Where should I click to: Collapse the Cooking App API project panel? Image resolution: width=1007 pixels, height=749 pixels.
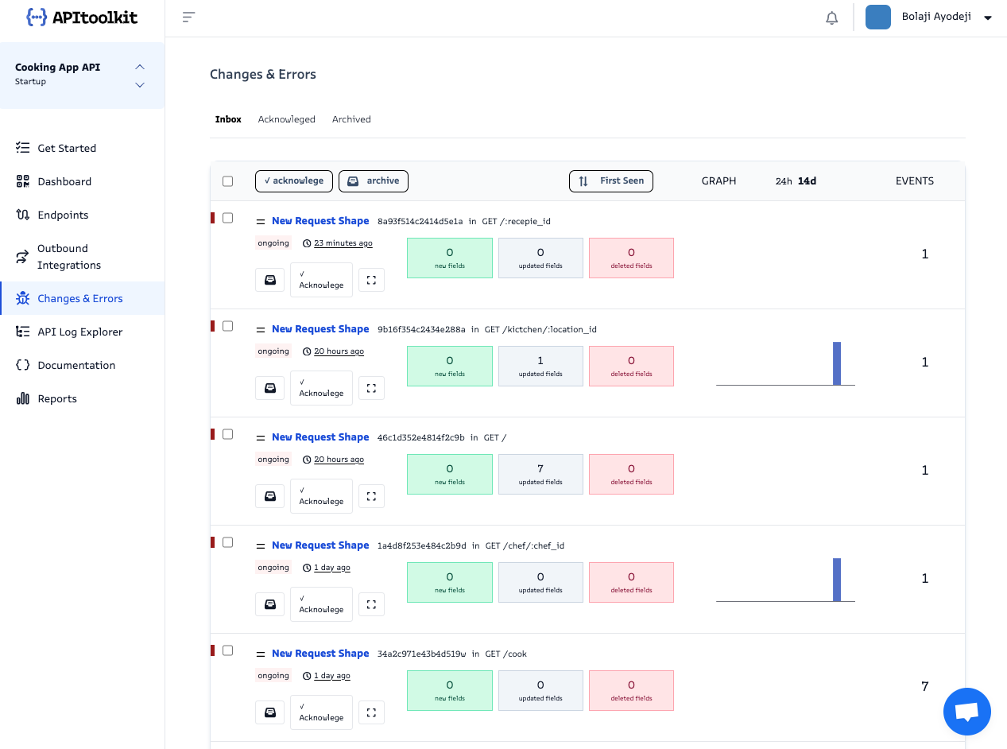(140, 67)
